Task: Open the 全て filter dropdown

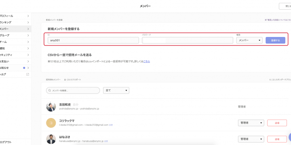Action: pos(116,91)
